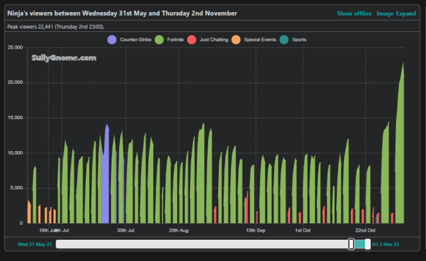Click the Fortnite legend label
The height and width of the screenshot is (261, 426).
pos(176,40)
